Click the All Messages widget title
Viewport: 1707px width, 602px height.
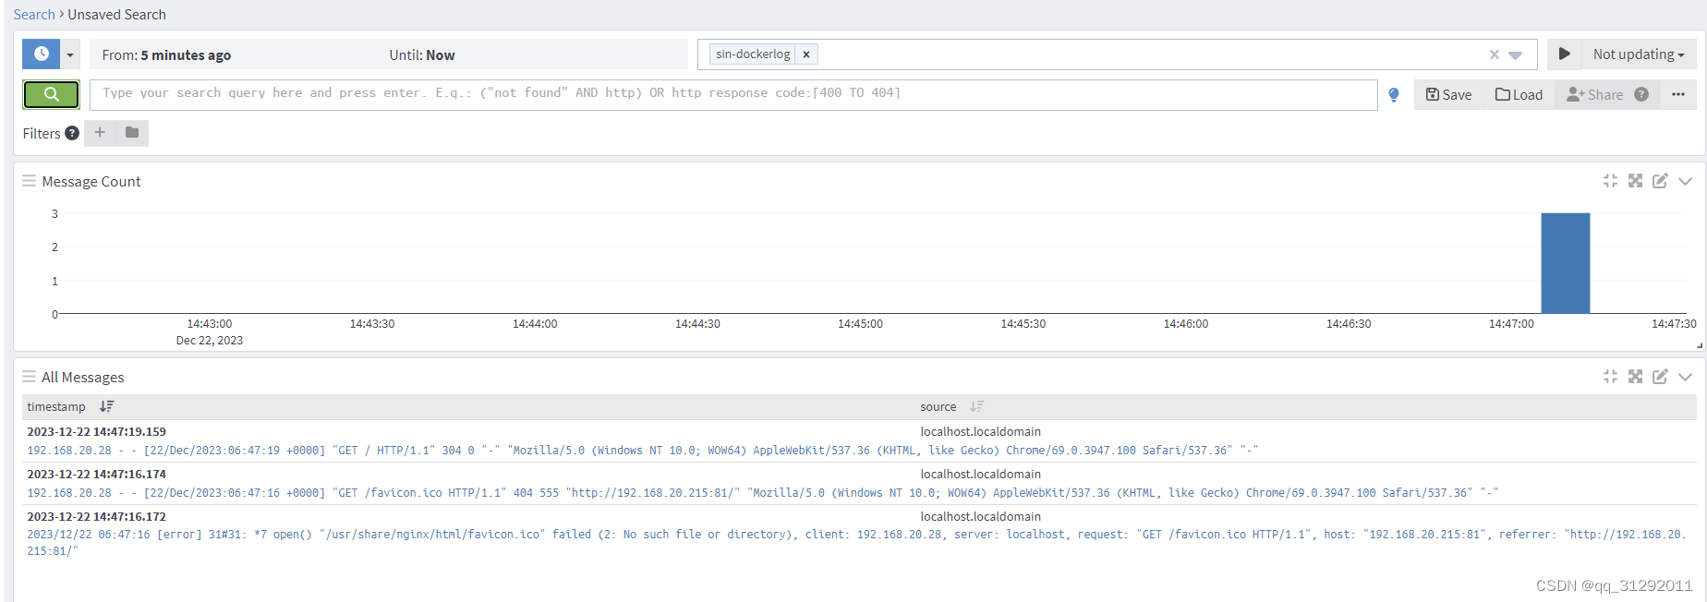pyautogui.click(x=83, y=377)
